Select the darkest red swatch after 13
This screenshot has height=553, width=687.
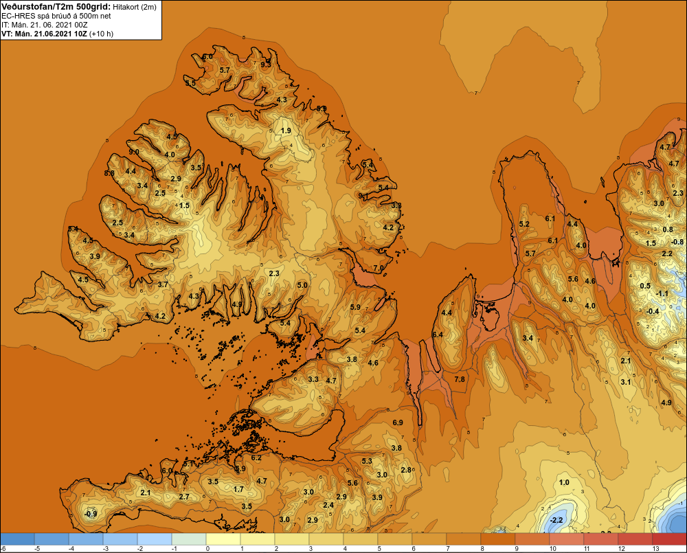click(669, 539)
